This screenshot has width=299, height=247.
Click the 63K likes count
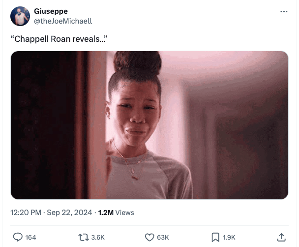[163, 237]
